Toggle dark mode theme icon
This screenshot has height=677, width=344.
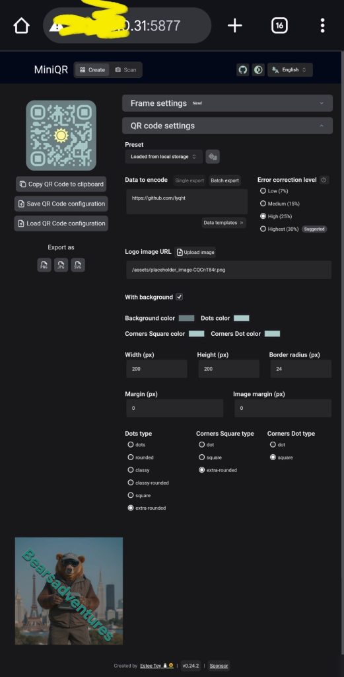[258, 70]
